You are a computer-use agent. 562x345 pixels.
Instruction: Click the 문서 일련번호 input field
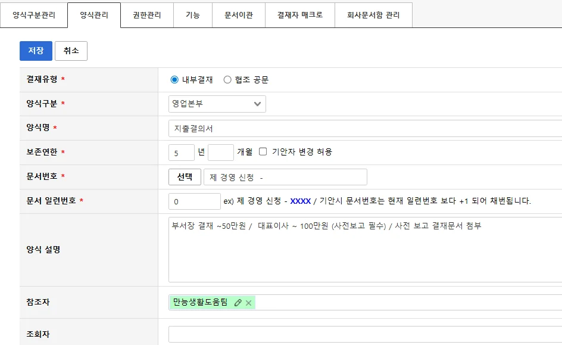click(x=195, y=201)
